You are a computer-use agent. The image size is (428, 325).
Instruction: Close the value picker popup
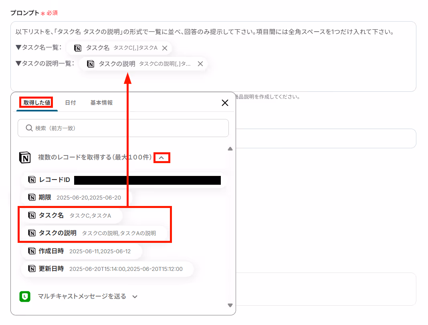(x=225, y=103)
